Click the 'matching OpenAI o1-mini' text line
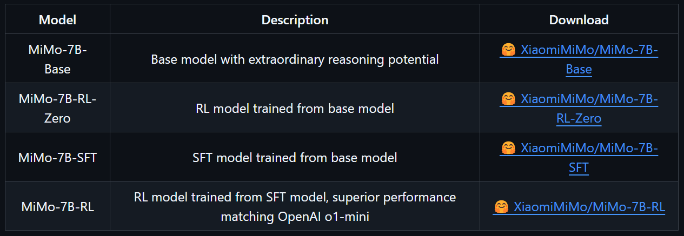 tap(295, 217)
